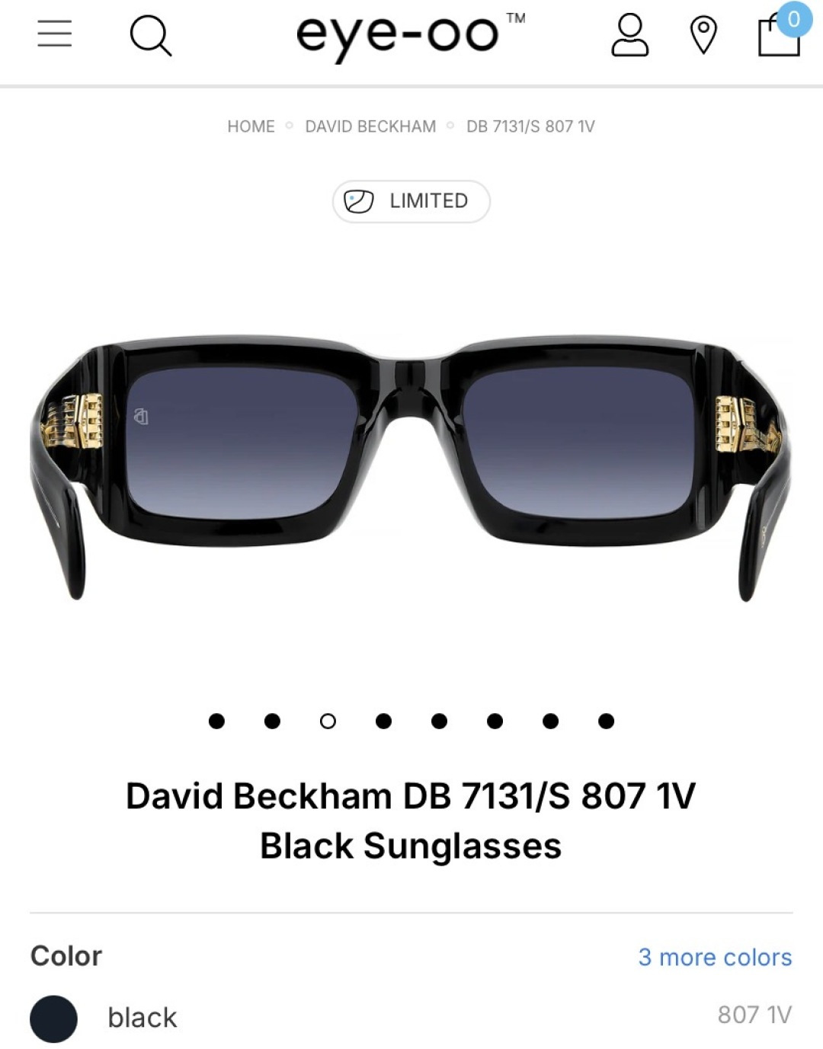
Task: Select the fifth carousel dot
Action: [439, 721]
